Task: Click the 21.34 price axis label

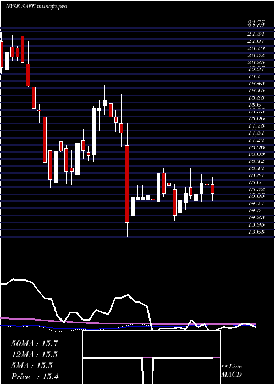Action: (256, 34)
